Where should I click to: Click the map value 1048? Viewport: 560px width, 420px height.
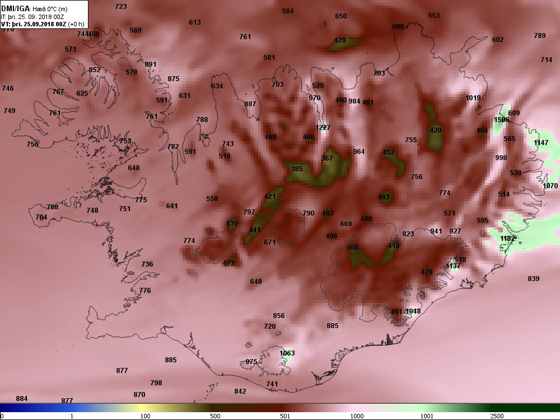tap(413, 311)
